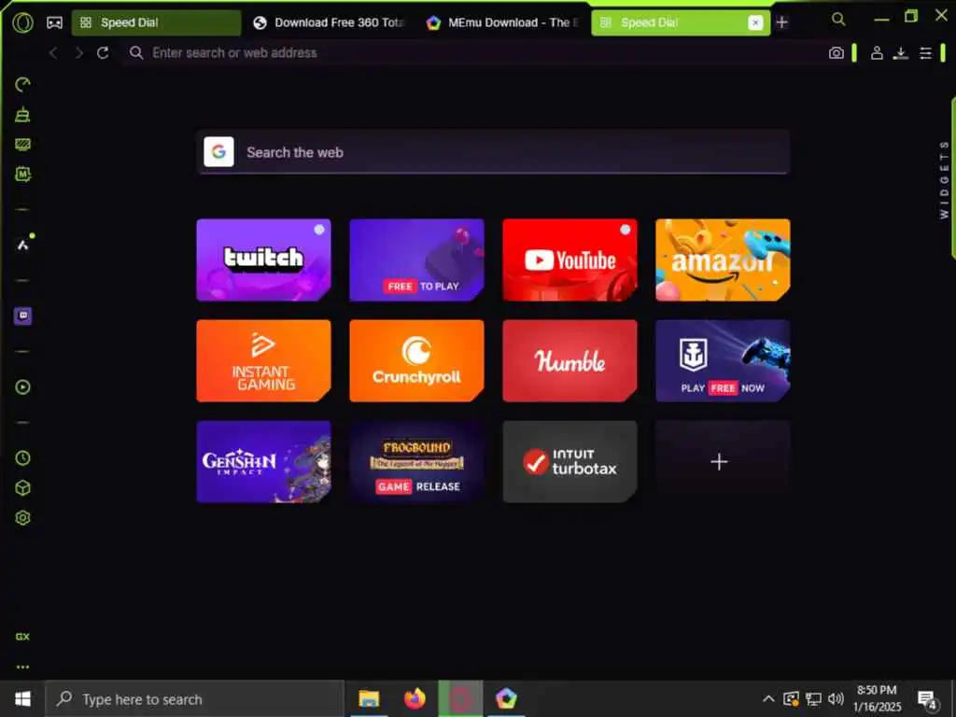The height and width of the screenshot is (717, 956).
Task: Go back with the back arrow
Action: pyautogui.click(x=53, y=53)
